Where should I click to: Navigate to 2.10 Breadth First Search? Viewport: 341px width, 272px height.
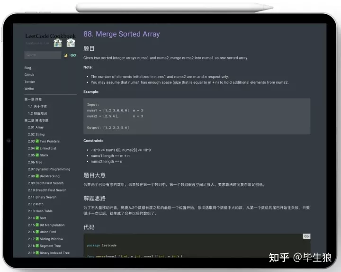click(47, 190)
